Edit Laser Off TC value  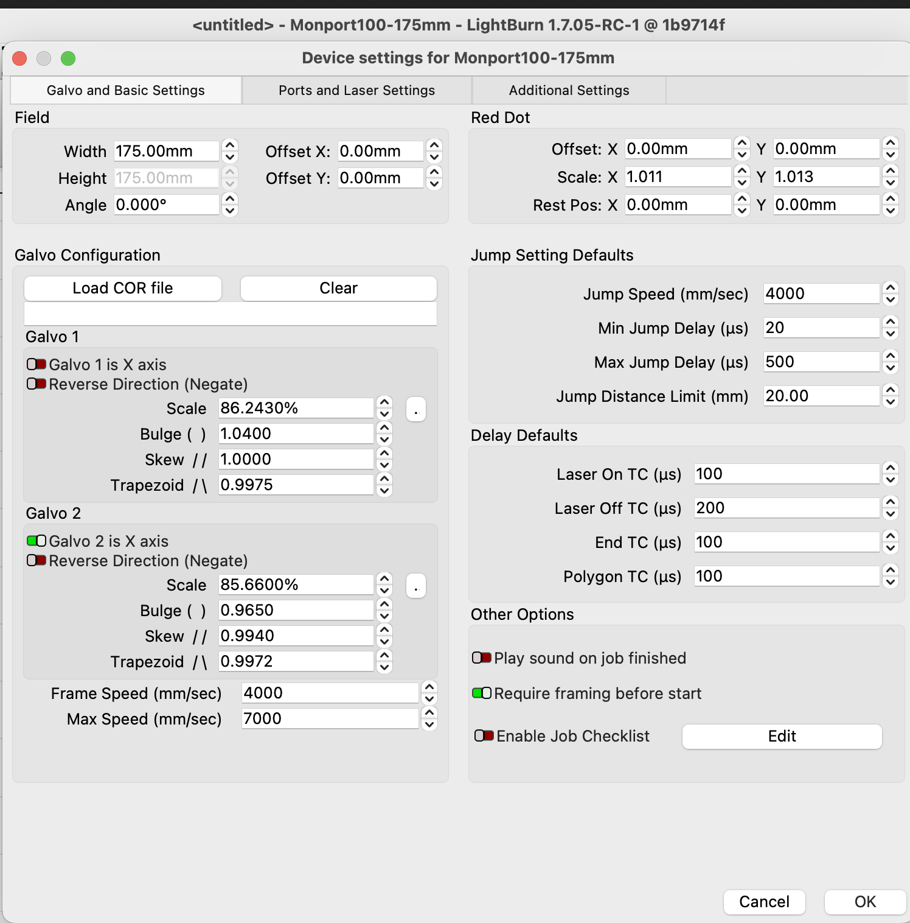[787, 508]
